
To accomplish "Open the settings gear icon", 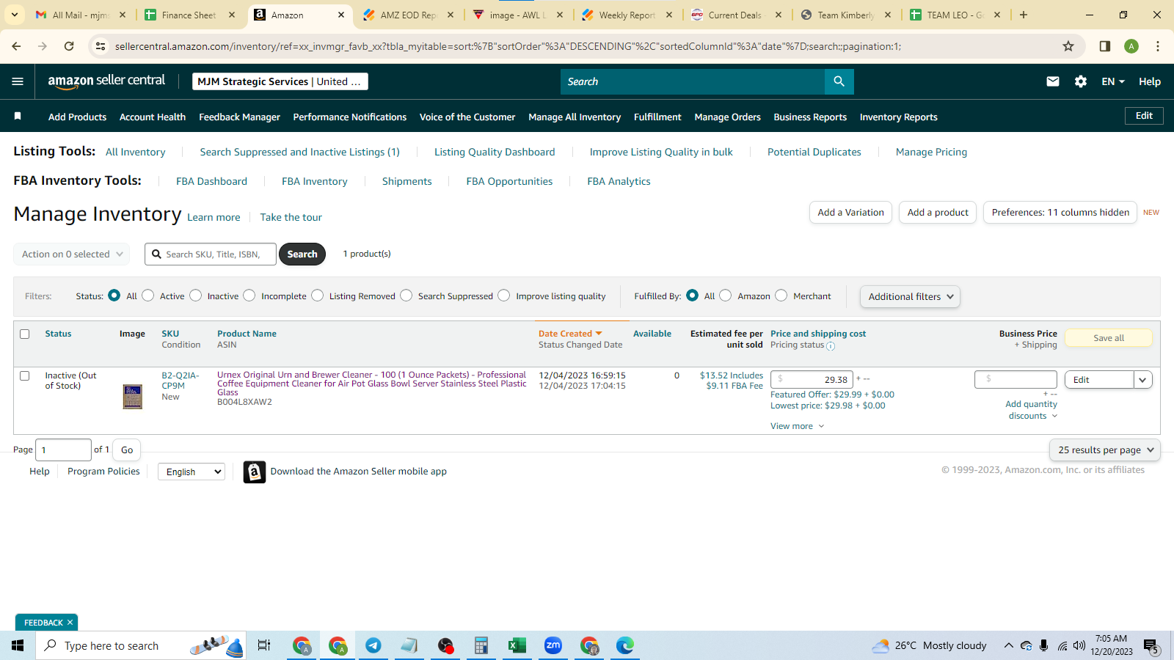I will (1081, 81).
